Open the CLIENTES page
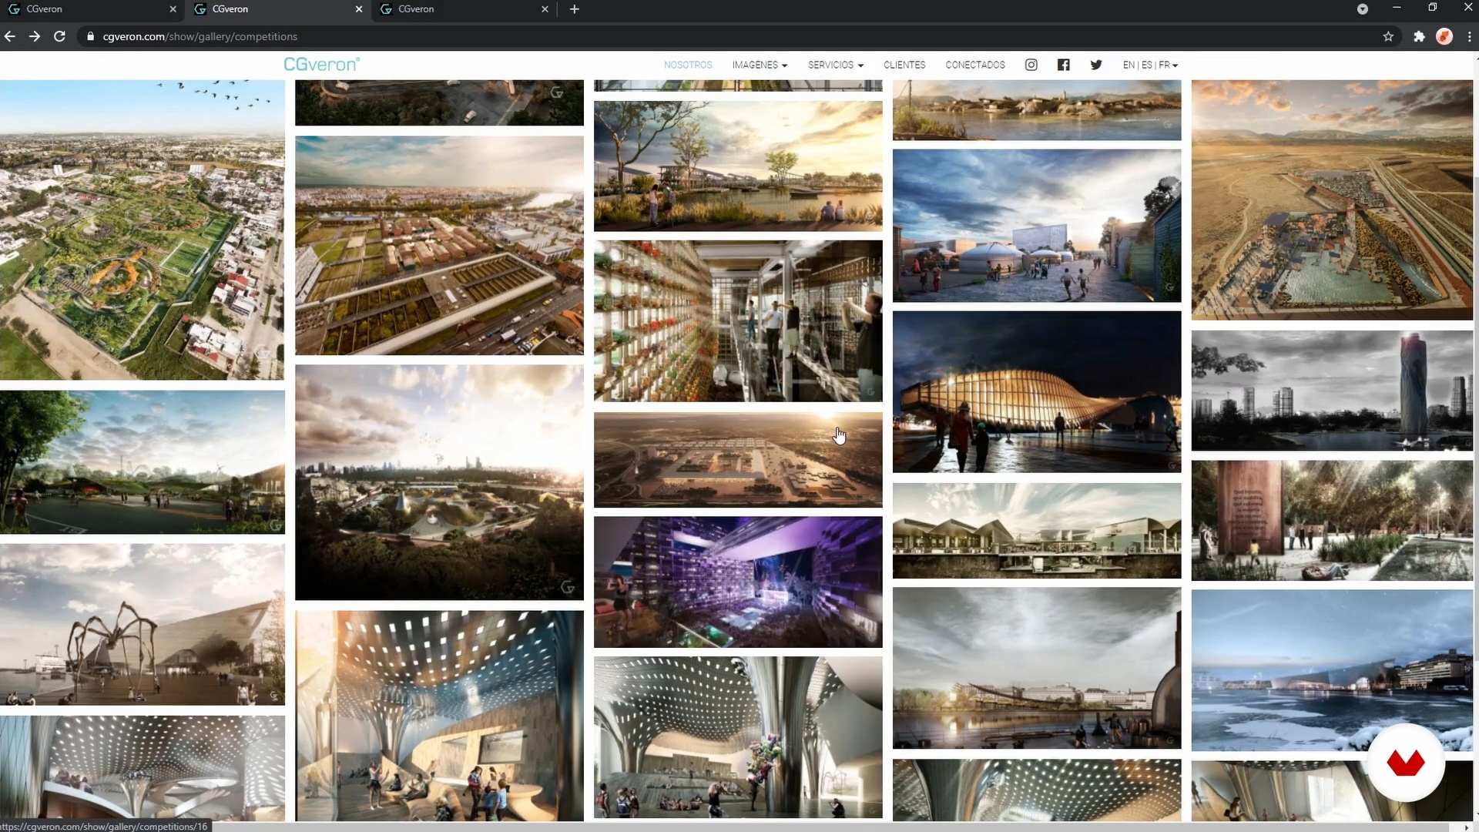 pos(904,65)
